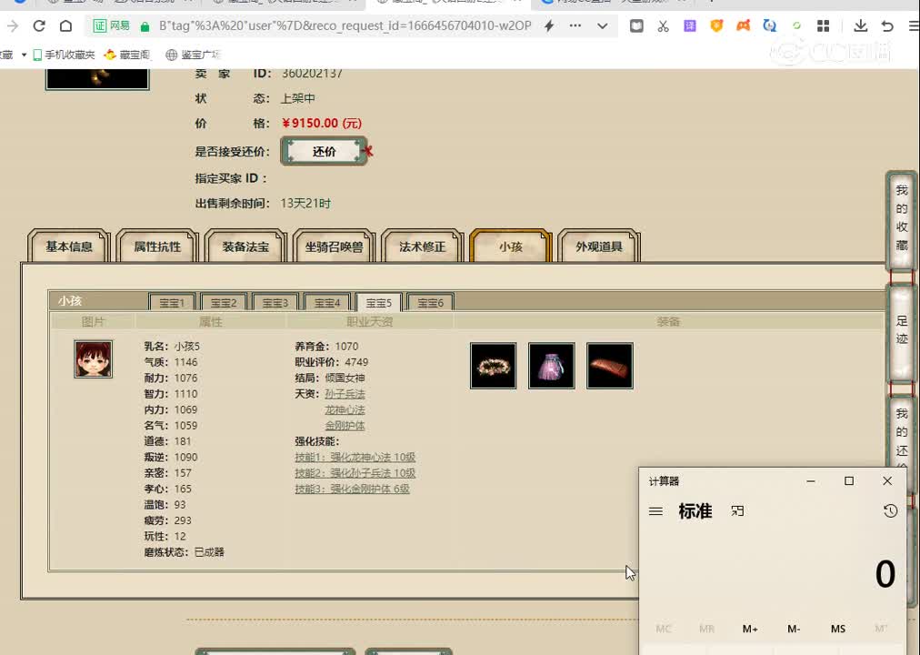Click the orange shield extension icon

point(716,25)
